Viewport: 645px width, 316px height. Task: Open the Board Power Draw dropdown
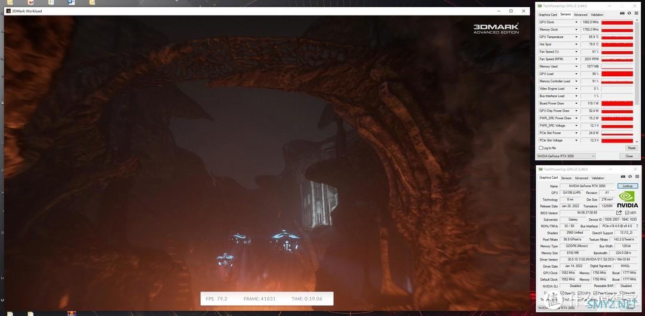[576, 104]
